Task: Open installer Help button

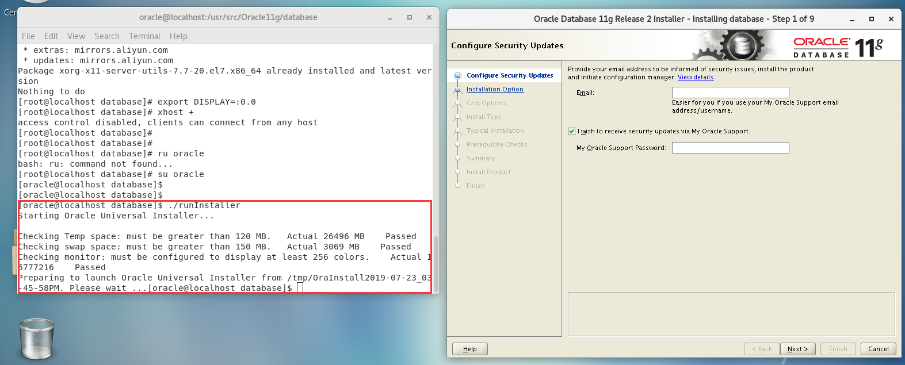Action: click(470, 349)
